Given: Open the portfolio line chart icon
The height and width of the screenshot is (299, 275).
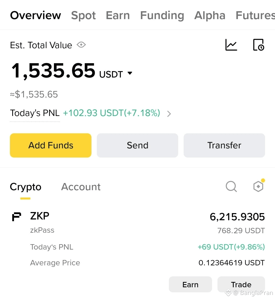Looking at the screenshot, I should [231, 45].
